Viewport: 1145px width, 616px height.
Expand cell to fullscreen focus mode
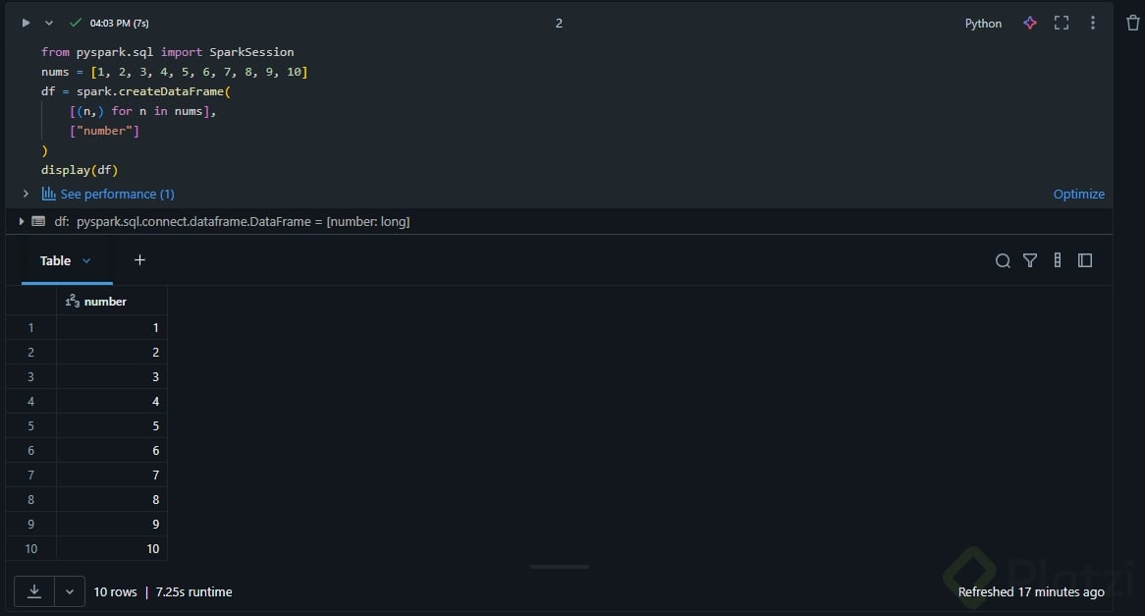pyautogui.click(x=1062, y=23)
